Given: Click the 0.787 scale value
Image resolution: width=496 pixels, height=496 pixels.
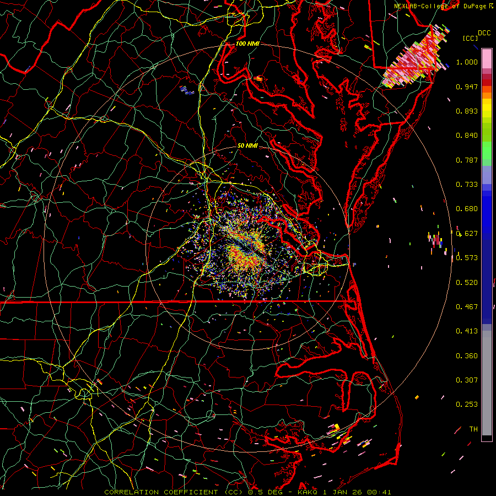Looking at the screenshot, I should (x=467, y=160).
